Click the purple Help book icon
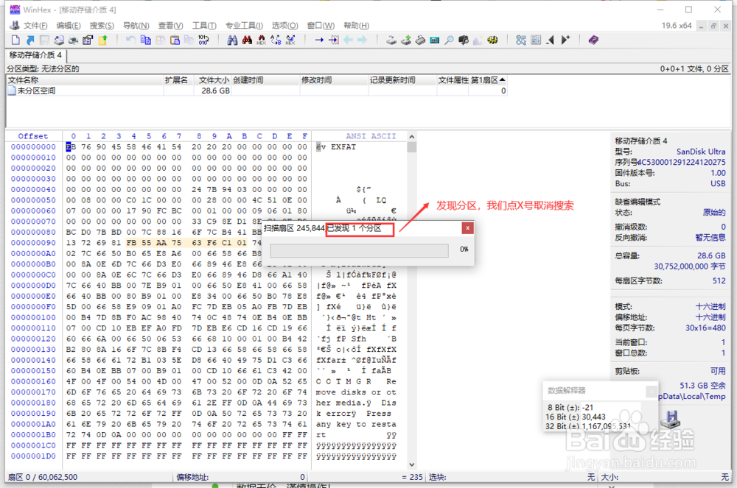737x488 pixels. 593,40
